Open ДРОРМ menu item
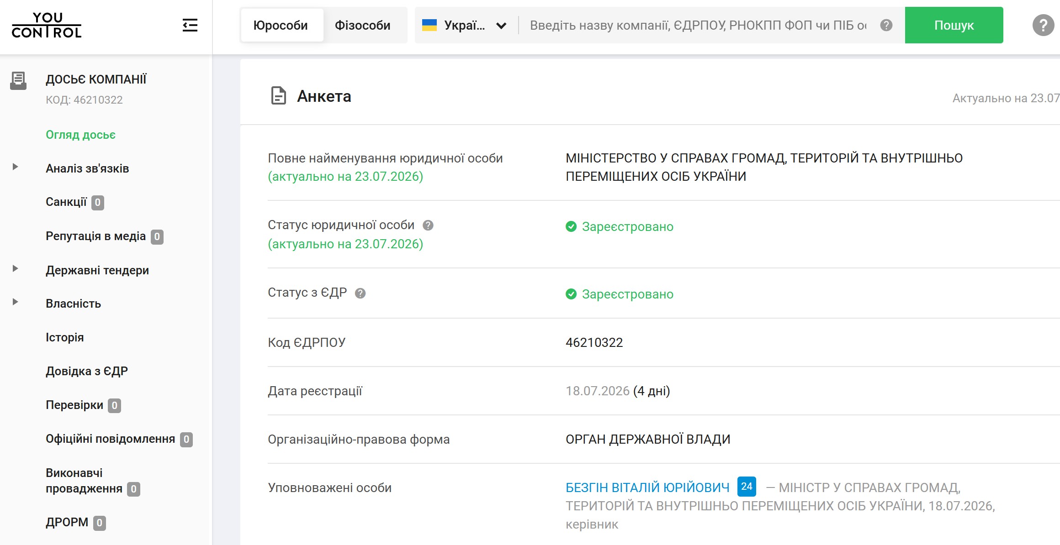 pos(67,522)
